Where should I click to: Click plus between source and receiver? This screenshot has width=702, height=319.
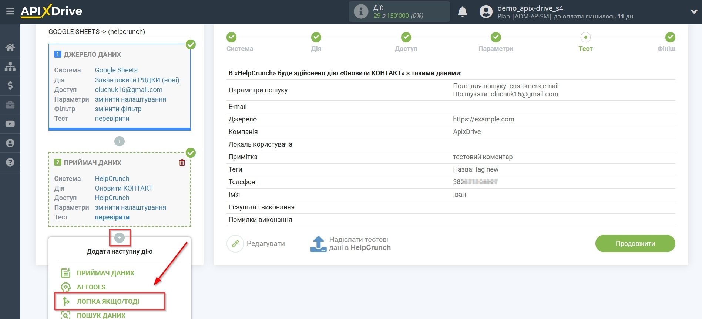120,141
